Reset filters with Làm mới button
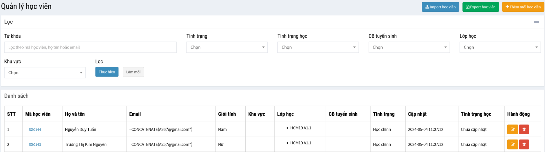 pos(133,72)
